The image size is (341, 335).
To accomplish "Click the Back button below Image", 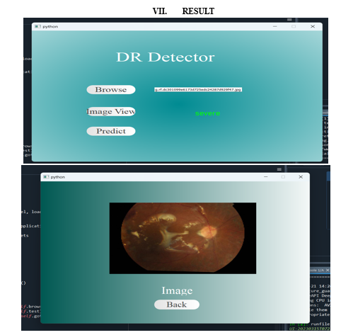I will 177,305.
